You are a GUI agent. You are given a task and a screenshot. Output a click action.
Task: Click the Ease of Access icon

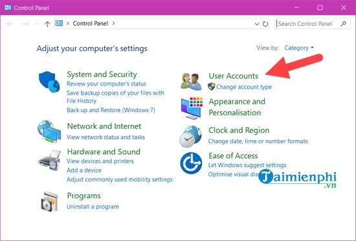tap(191, 163)
